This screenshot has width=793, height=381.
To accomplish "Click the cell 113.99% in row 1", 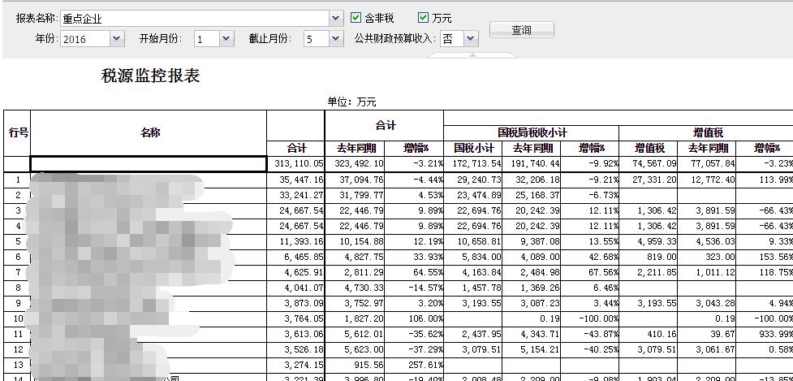I will pyautogui.click(x=765, y=180).
